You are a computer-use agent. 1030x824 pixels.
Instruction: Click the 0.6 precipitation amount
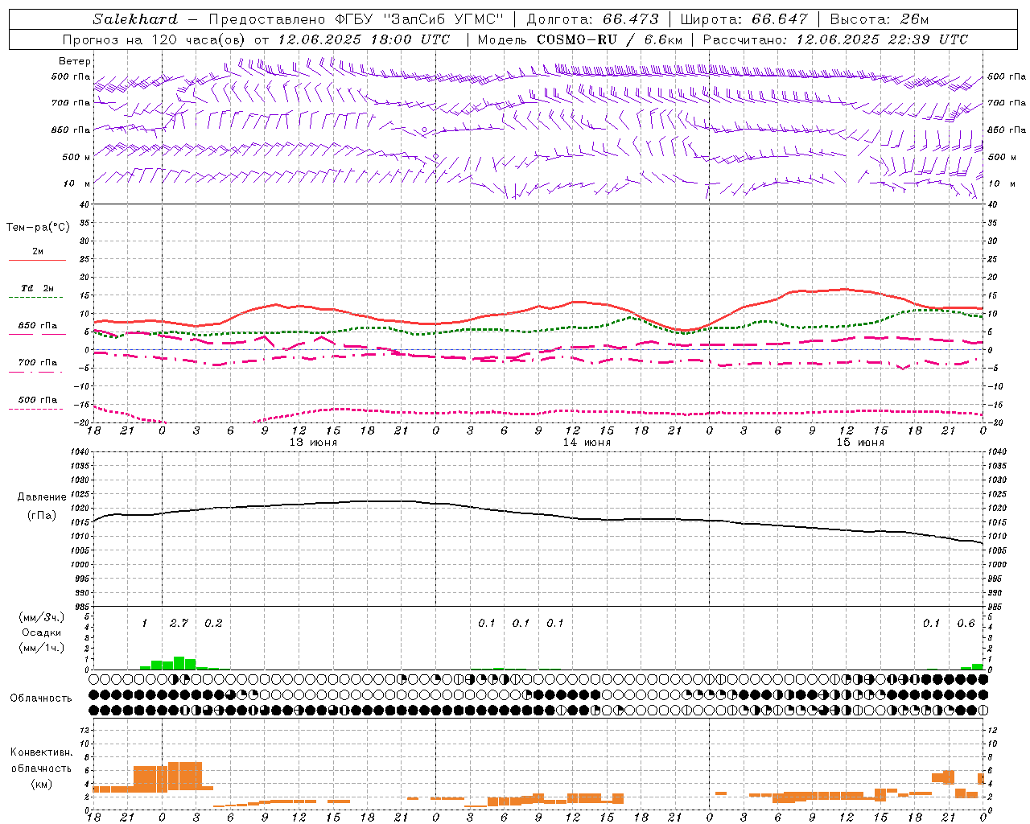click(x=966, y=624)
